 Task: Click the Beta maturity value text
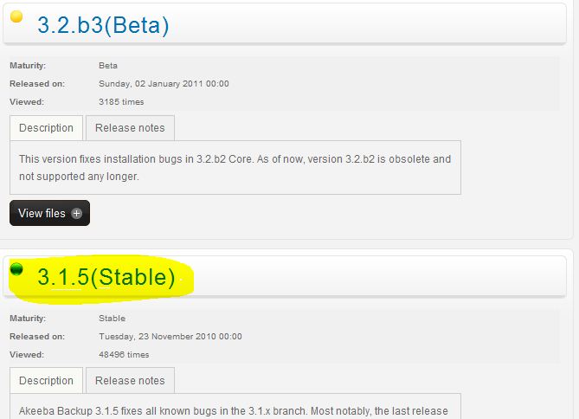[108, 66]
